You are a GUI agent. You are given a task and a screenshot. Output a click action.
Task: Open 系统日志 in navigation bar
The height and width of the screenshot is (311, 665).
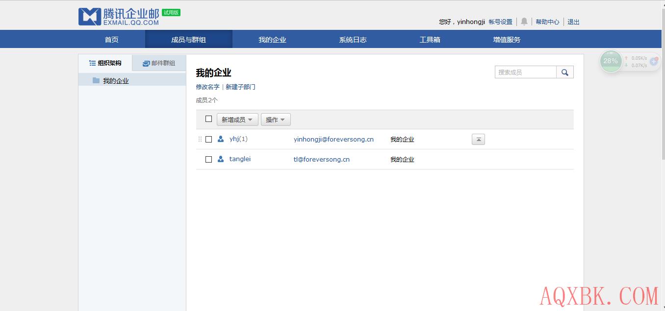pyautogui.click(x=353, y=39)
